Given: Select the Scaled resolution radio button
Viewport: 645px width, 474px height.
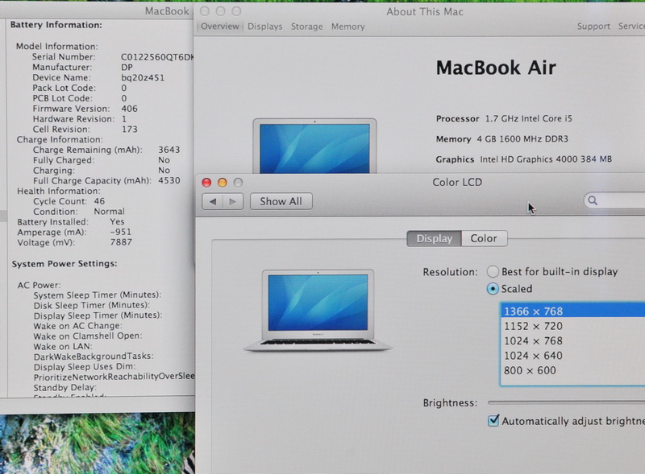Looking at the screenshot, I should coord(493,289).
